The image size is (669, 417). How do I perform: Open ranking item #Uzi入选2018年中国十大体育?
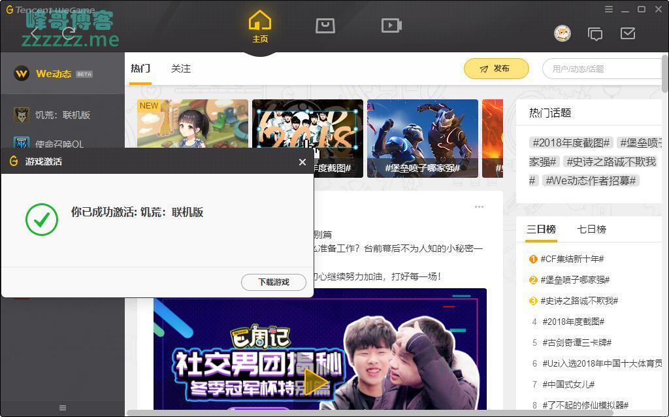(602, 363)
